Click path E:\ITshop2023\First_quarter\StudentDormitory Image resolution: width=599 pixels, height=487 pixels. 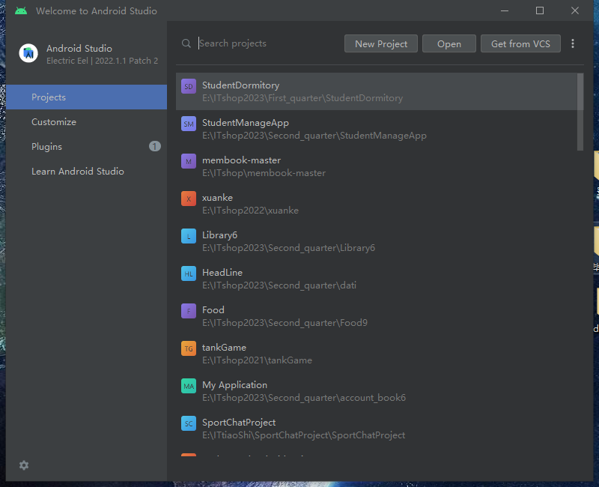302,98
